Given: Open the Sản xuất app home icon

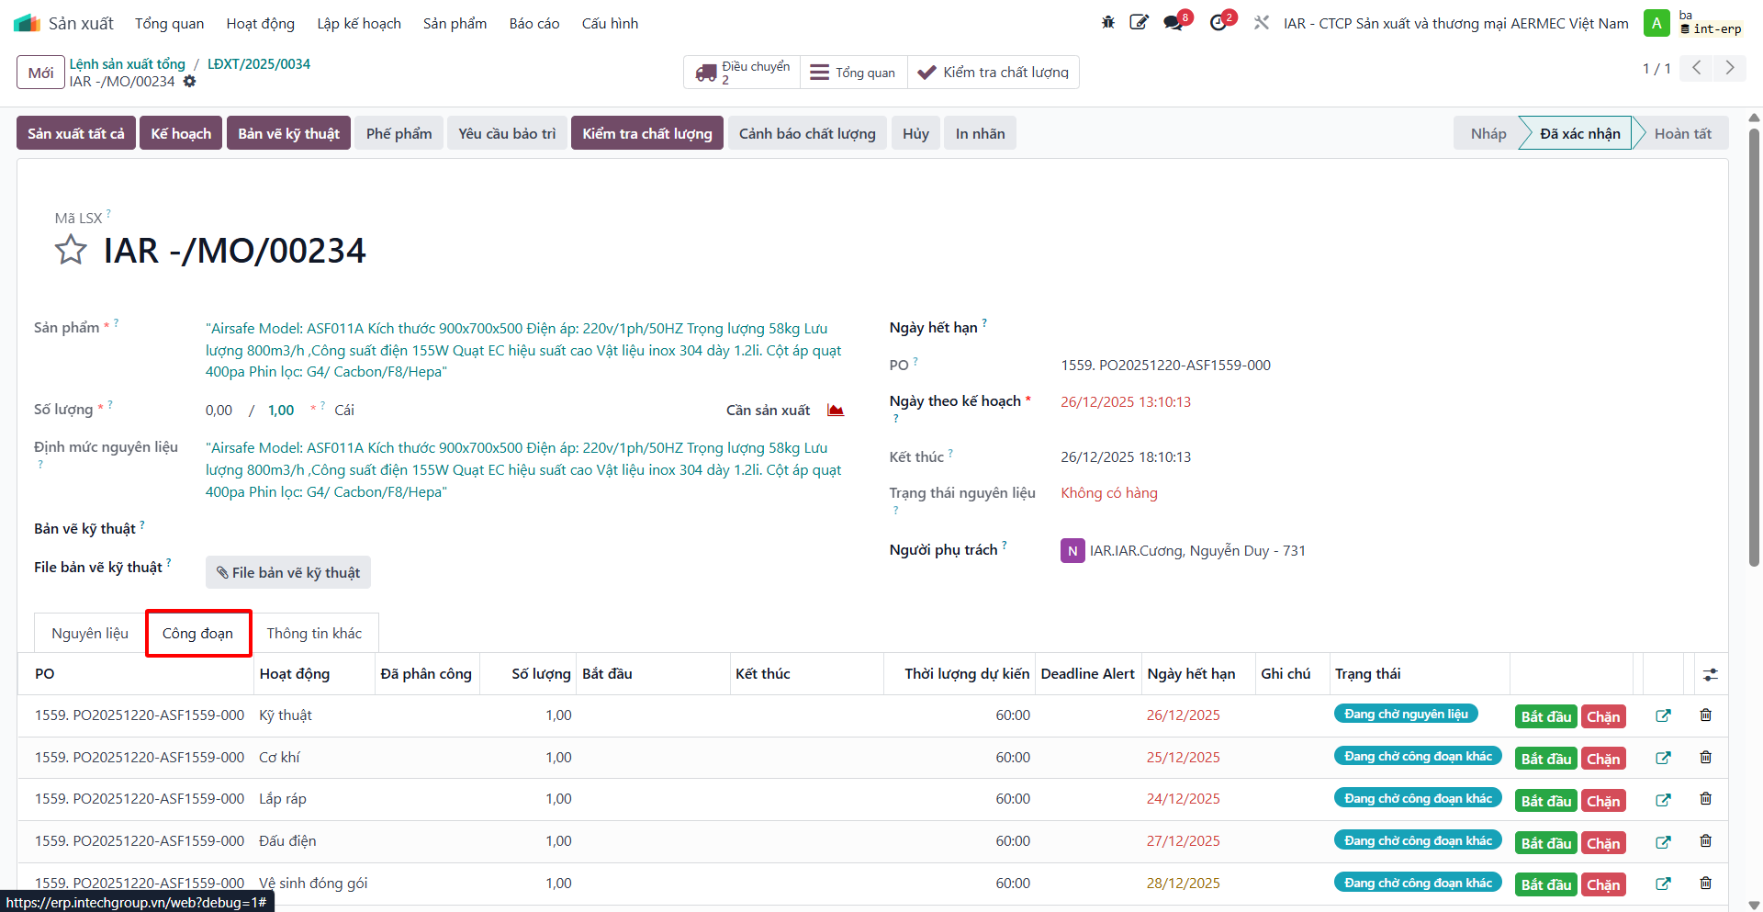Looking at the screenshot, I should (27, 23).
